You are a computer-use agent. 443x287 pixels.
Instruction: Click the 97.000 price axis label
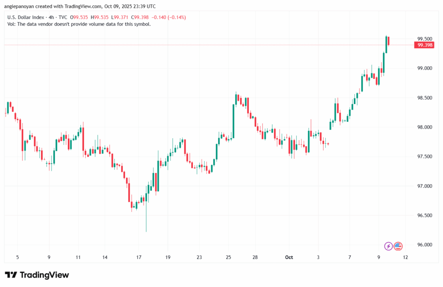tap(424, 186)
